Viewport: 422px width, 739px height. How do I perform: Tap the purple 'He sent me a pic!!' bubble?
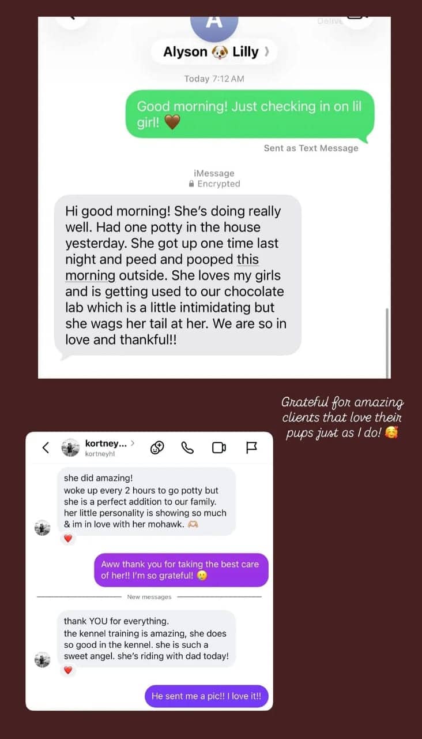tap(206, 696)
